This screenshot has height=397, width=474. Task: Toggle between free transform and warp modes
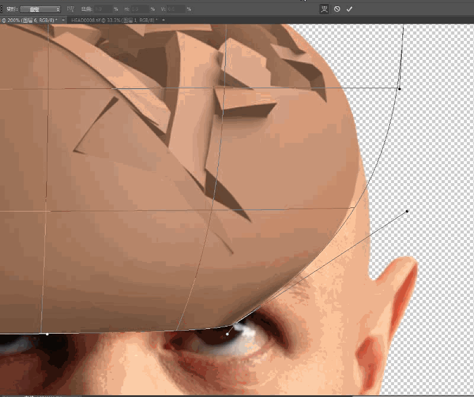click(324, 9)
